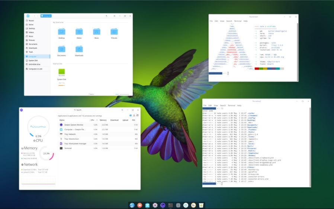
Task: Sort processes by Upload column
Action: click(125, 120)
